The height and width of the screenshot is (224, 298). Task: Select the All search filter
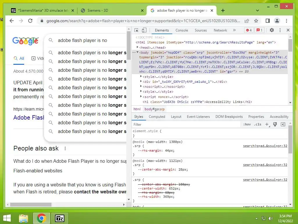click(19, 58)
